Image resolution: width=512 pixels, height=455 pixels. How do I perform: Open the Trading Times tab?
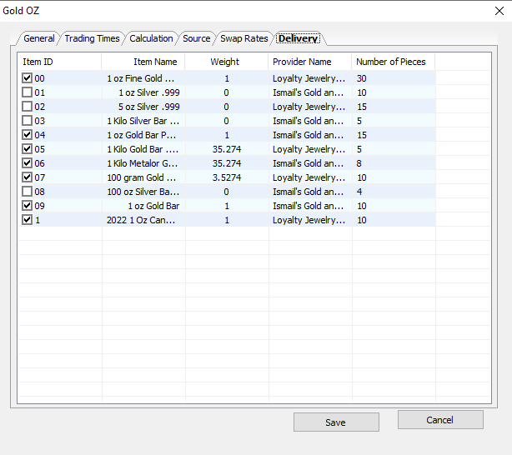[x=92, y=38]
